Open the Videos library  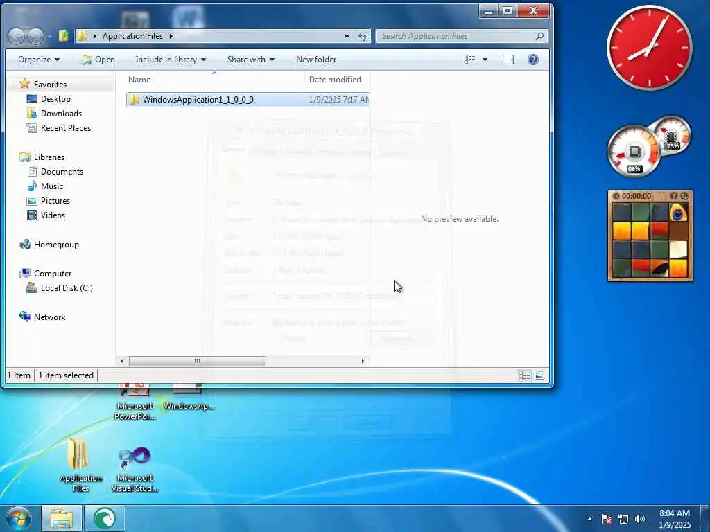pyautogui.click(x=53, y=215)
